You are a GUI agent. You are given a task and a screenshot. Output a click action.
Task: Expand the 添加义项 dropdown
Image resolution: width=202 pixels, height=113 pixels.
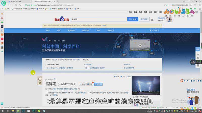(x=86, y=60)
